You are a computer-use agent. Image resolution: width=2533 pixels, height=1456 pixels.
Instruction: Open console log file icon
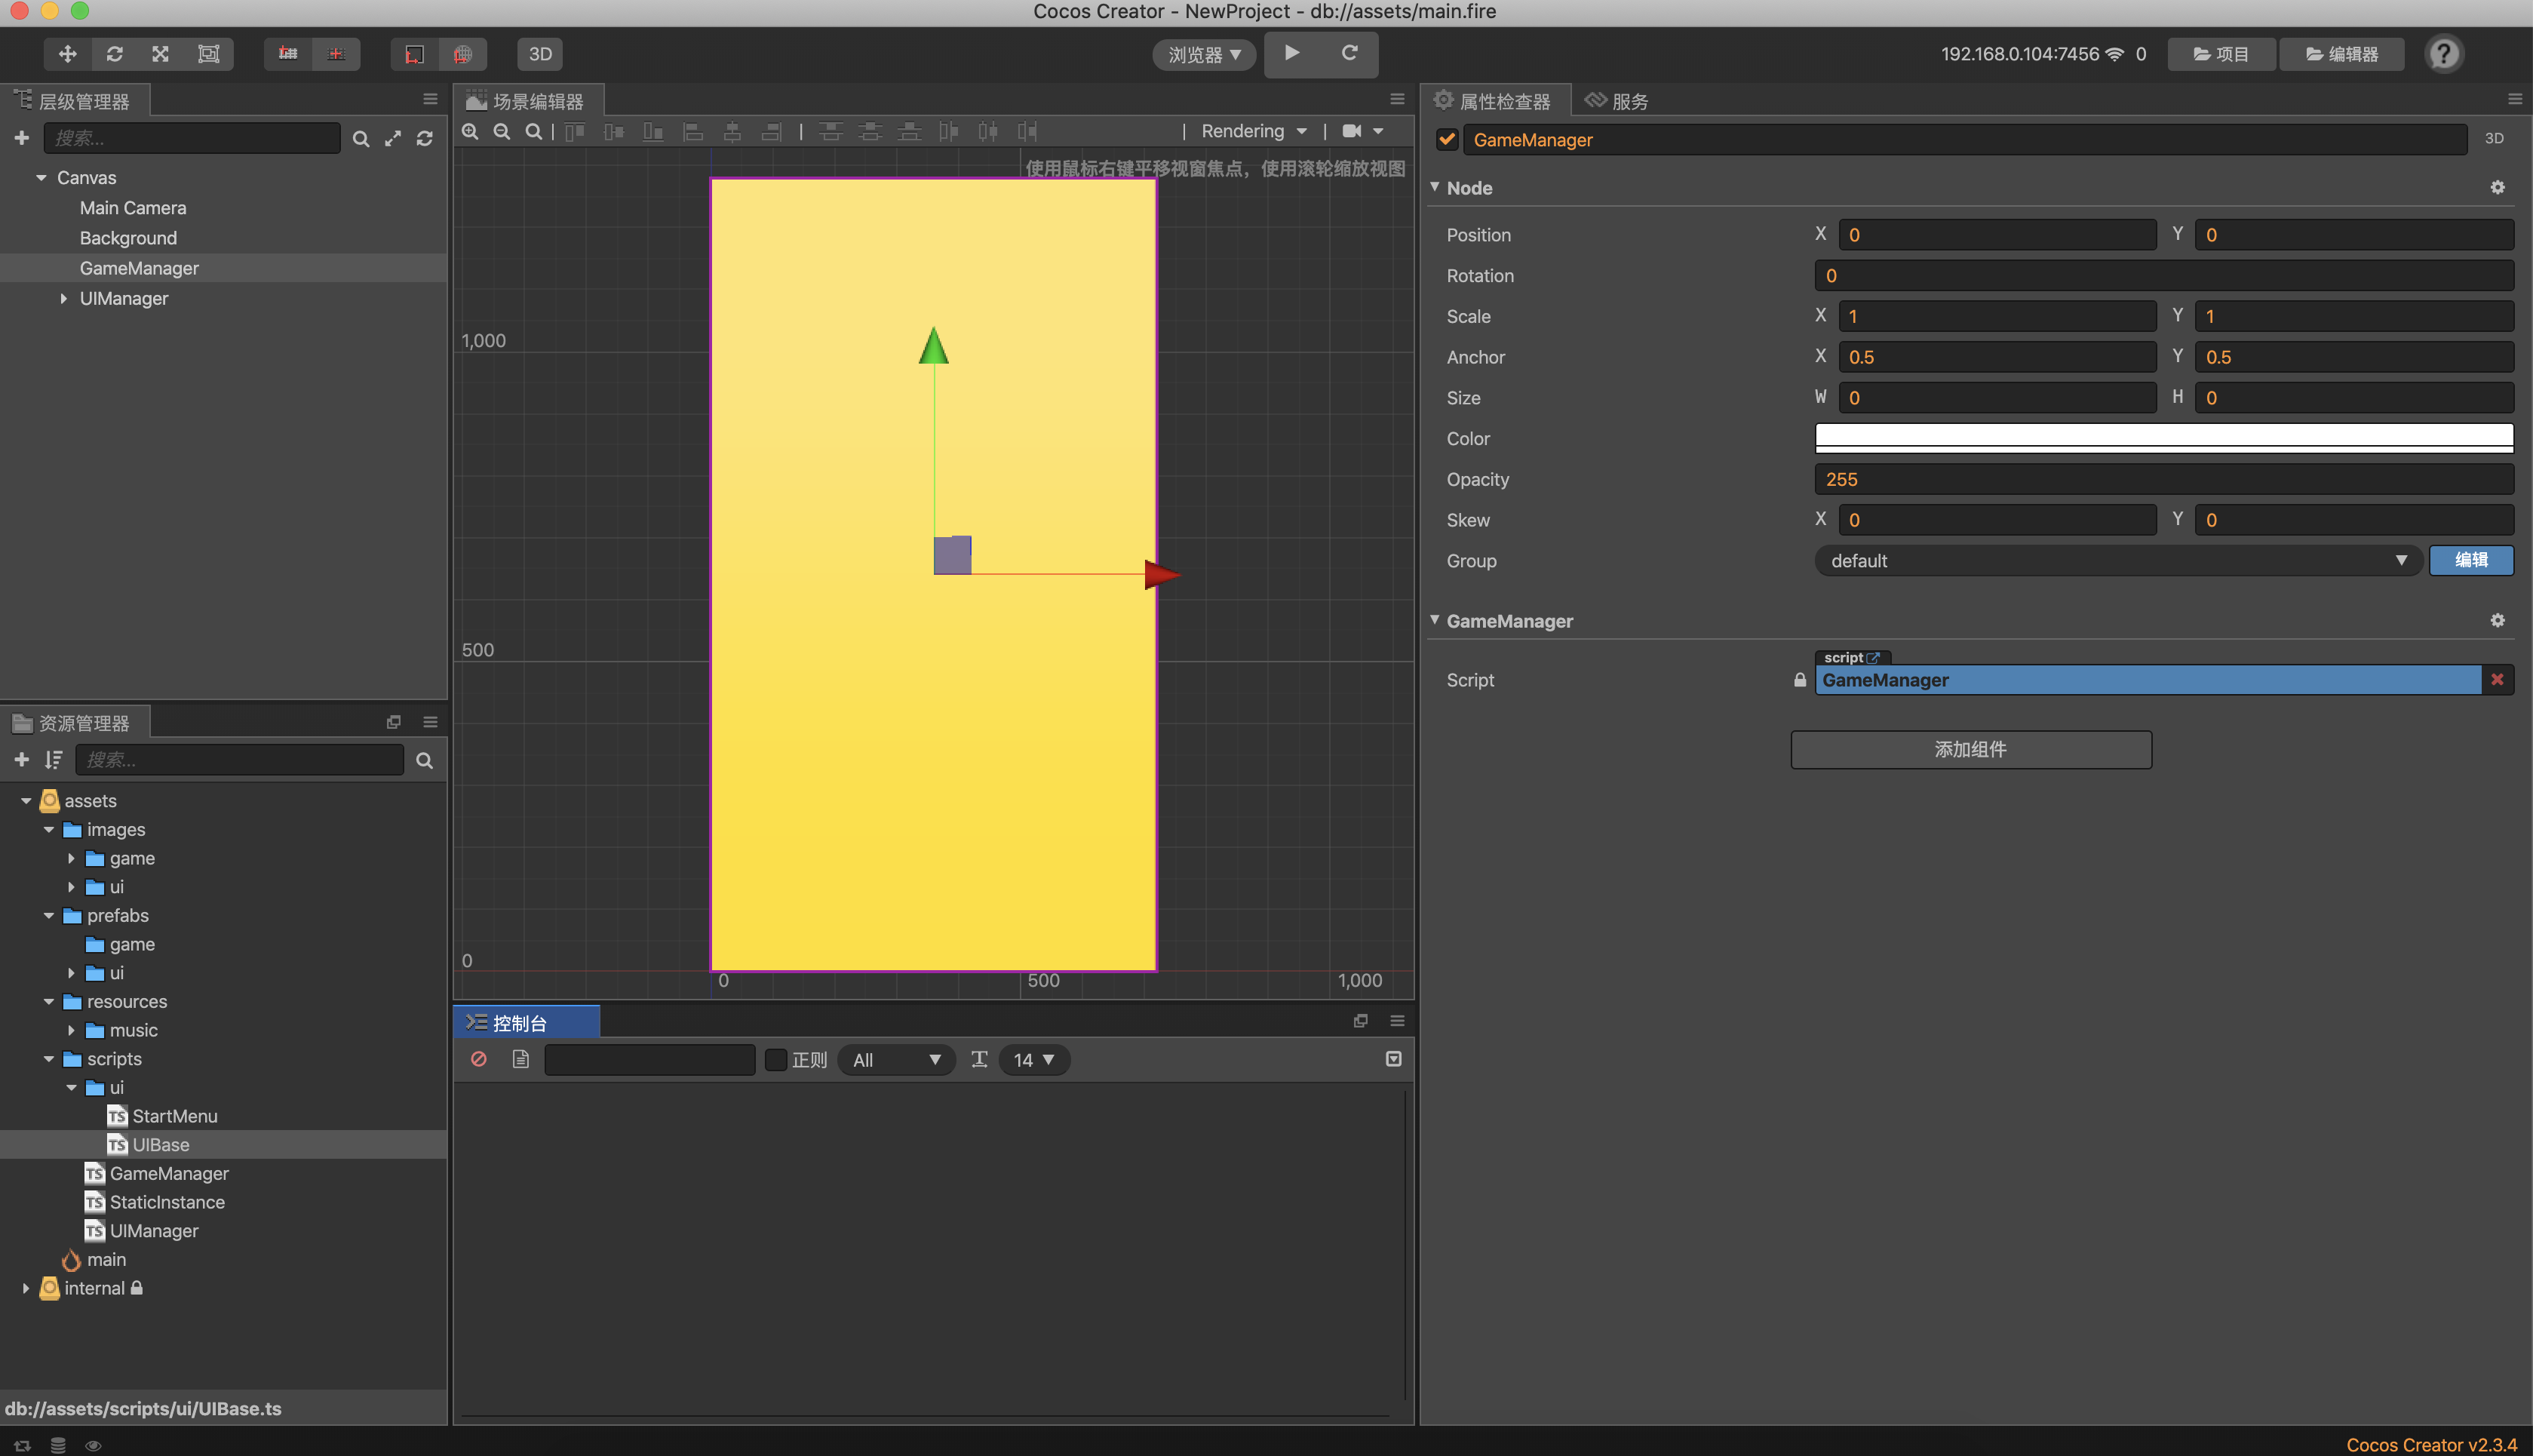520,1059
